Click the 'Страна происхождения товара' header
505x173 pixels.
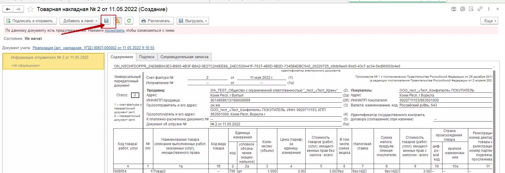[449, 135]
